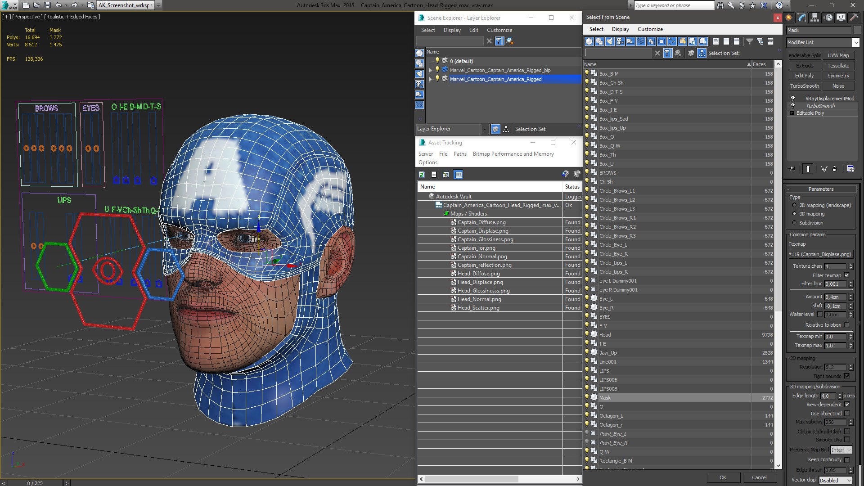Save the file with the floppy icon
864x486 pixels.
(x=48, y=5)
